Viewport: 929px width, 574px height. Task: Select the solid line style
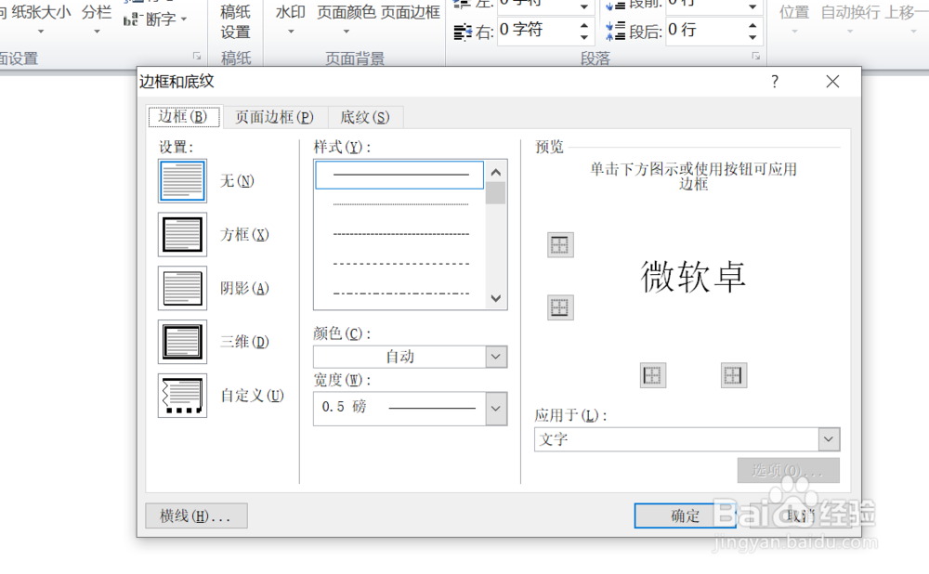coord(399,175)
